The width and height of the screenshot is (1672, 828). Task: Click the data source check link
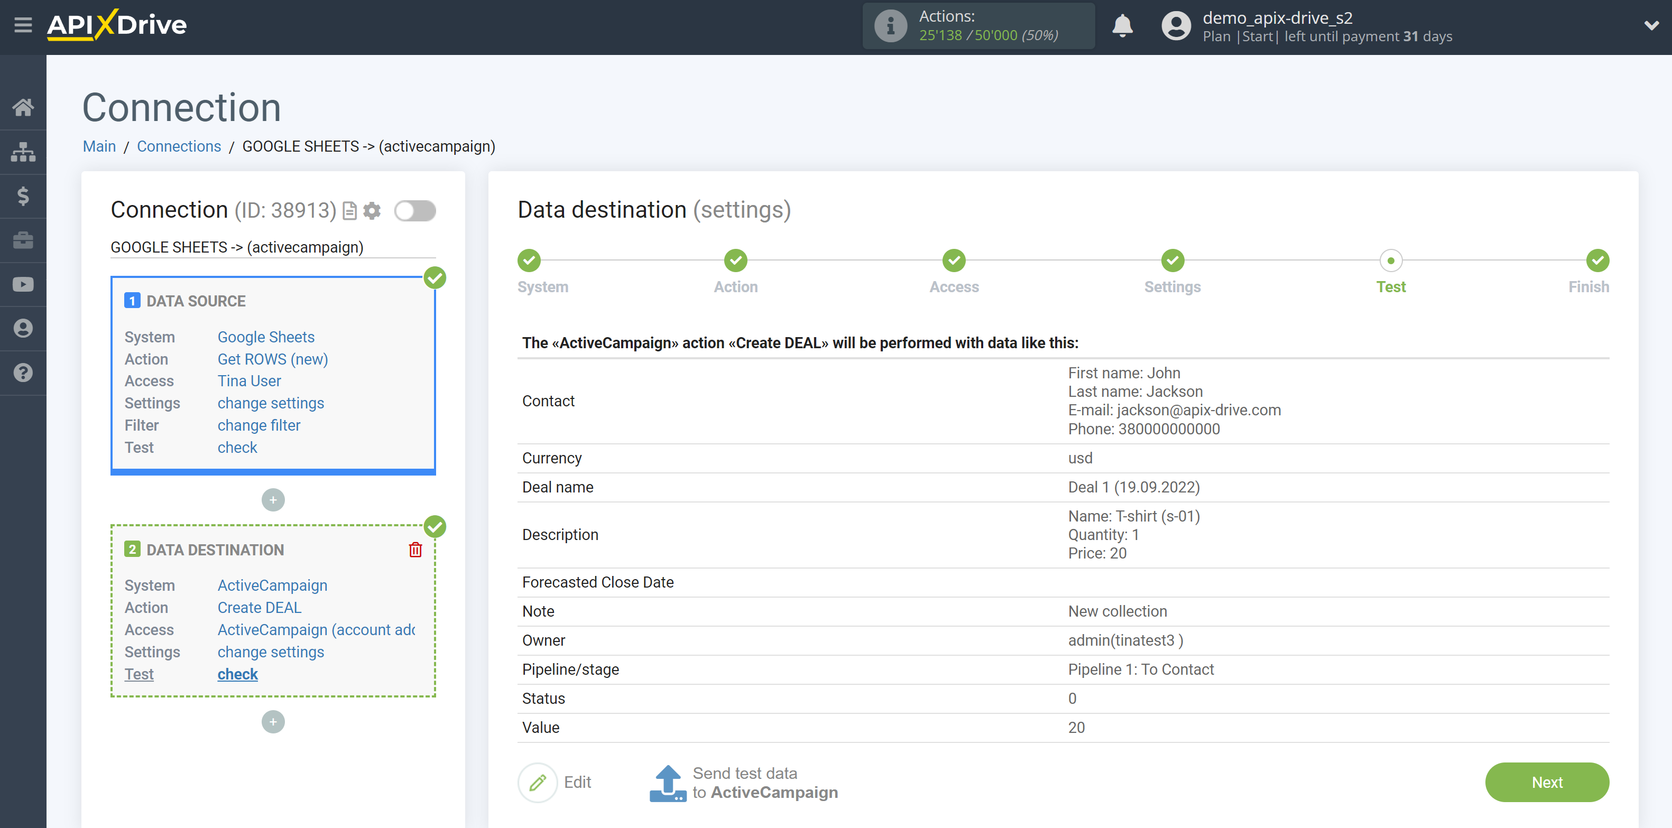click(x=237, y=447)
